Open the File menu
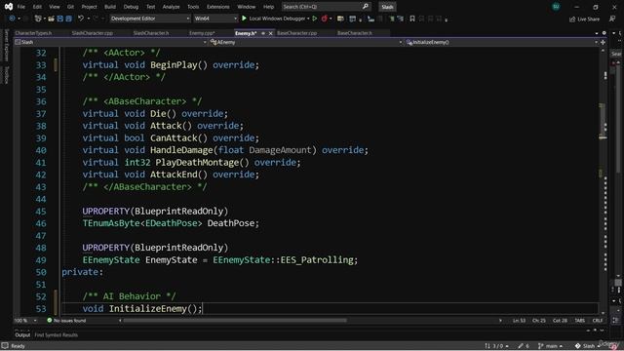Viewport: 624px width, 351px height. (x=21, y=7)
